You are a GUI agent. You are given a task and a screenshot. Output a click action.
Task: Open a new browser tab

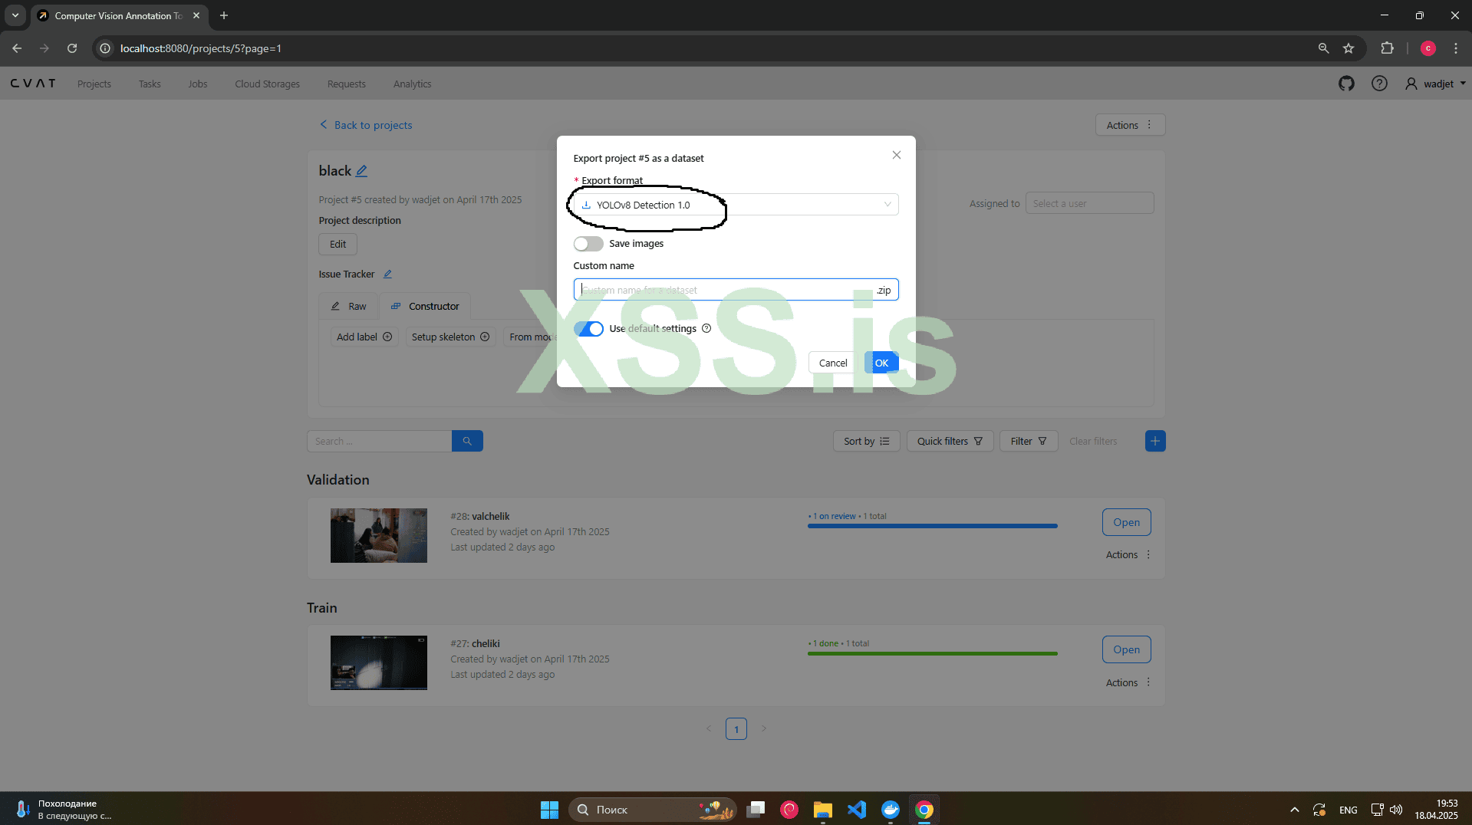click(x=224, y=15)
